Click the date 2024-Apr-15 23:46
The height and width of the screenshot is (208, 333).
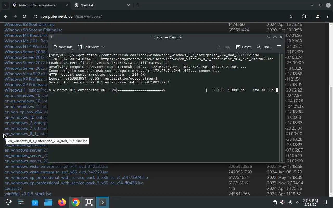(284, 24)
